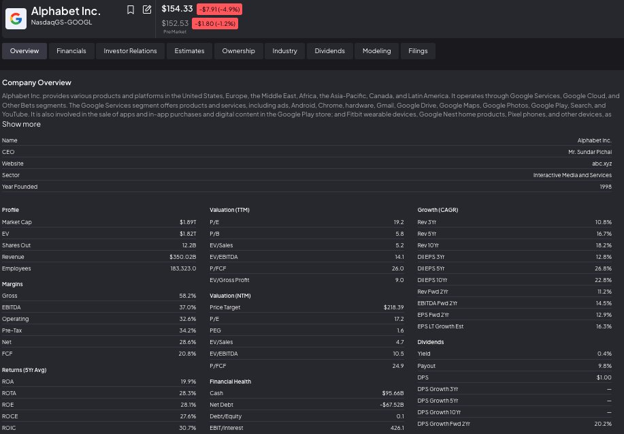Click the Google logo icon

click(16, 18)
